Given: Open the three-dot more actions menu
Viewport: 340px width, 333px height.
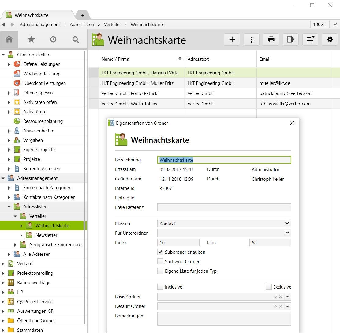Looking at the screenshot, I should (252, 40).
